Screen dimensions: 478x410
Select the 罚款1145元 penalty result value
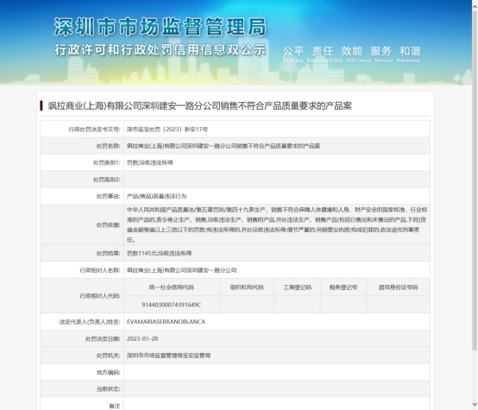point(159,253)
